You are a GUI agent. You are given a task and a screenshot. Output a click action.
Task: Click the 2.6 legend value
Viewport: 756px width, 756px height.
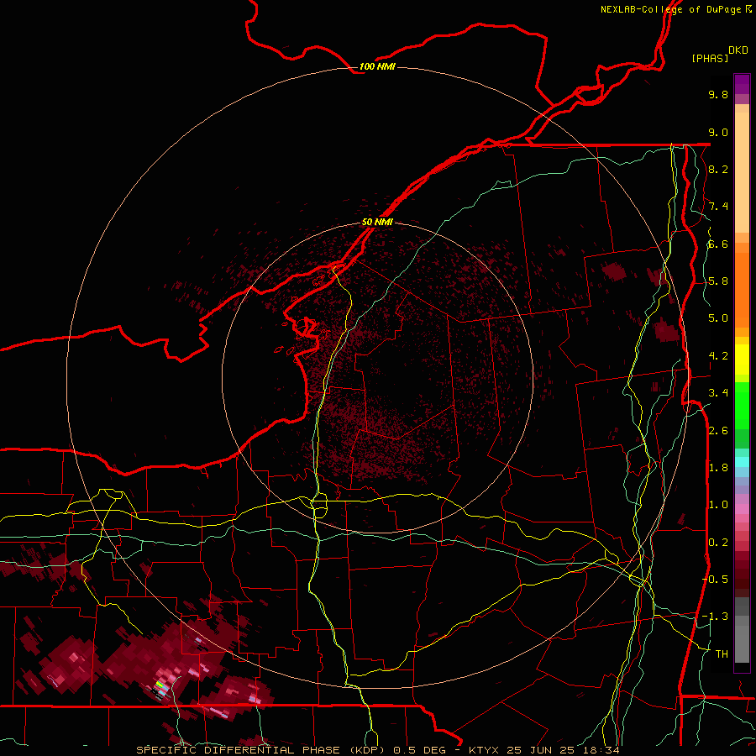718,431
